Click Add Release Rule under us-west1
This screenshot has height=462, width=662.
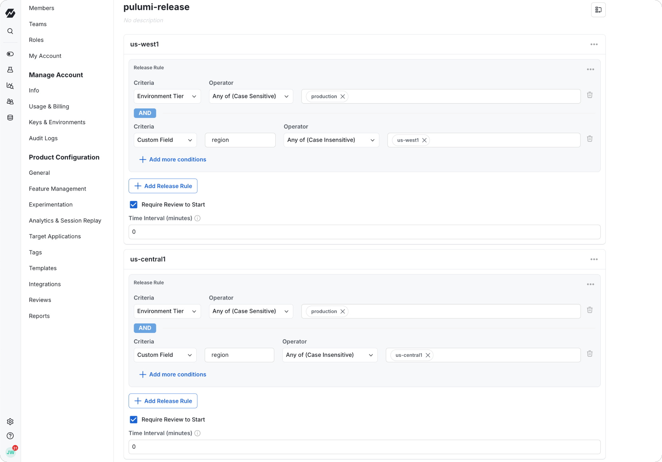click(163, 186)
